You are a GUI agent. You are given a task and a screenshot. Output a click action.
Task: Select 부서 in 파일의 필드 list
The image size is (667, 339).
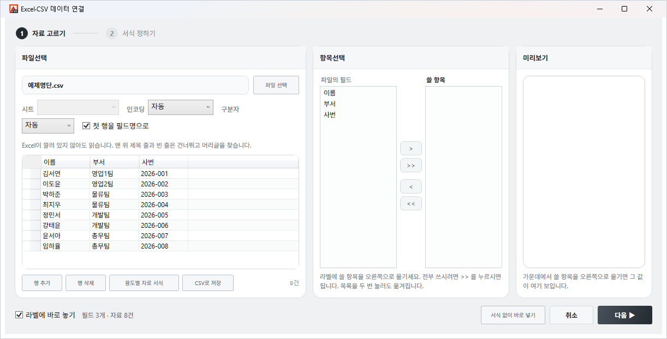tap(358, 104)
